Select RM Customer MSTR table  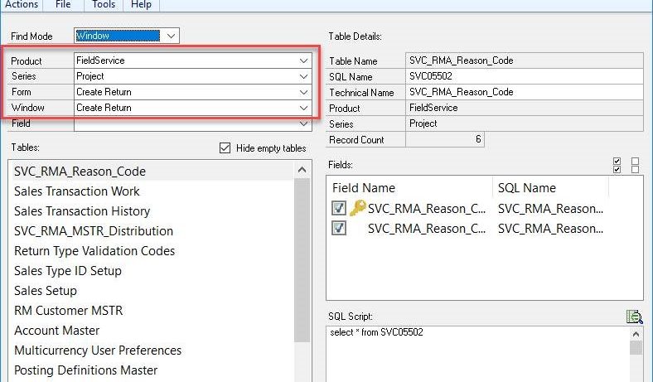pyautogui.click(x=68, y=311)
